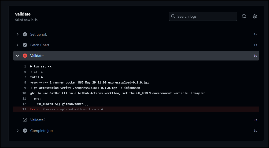Click line number 9 in the log

25,88
